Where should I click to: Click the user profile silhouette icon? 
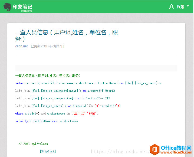pyautogui.click(x=172, y=7)
